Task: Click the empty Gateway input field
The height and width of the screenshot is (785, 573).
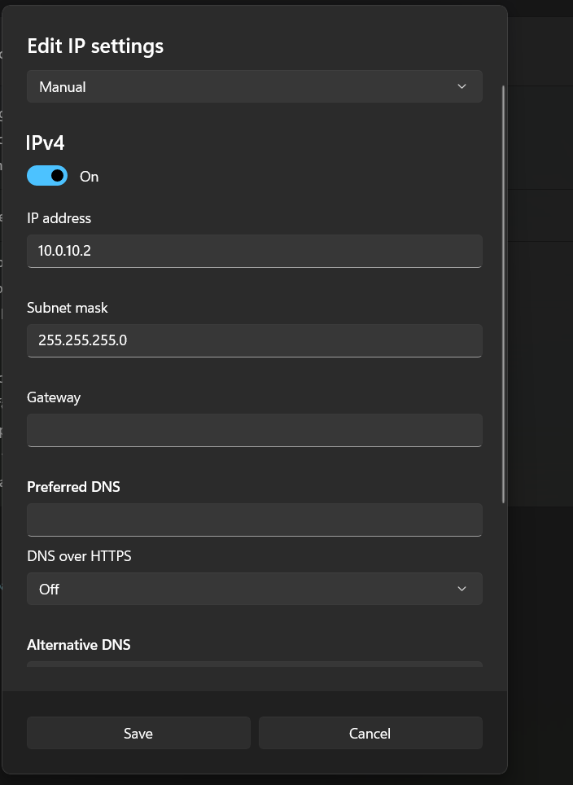Action: tap(254, 430)
